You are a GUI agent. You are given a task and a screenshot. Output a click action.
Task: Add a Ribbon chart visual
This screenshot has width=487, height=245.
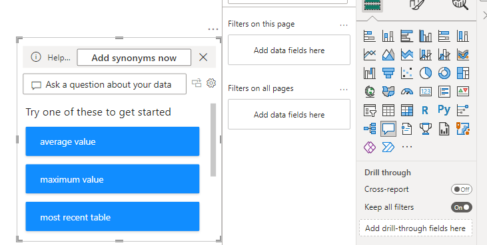tap(463, 54)
